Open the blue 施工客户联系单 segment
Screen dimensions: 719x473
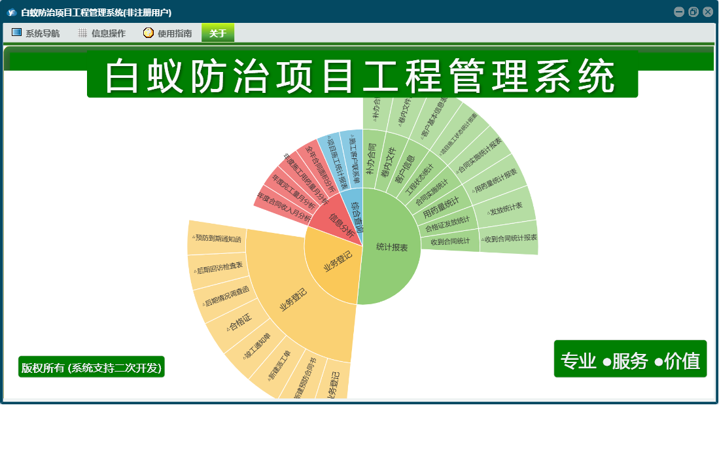pyautogui.click(x=354, y=158)
